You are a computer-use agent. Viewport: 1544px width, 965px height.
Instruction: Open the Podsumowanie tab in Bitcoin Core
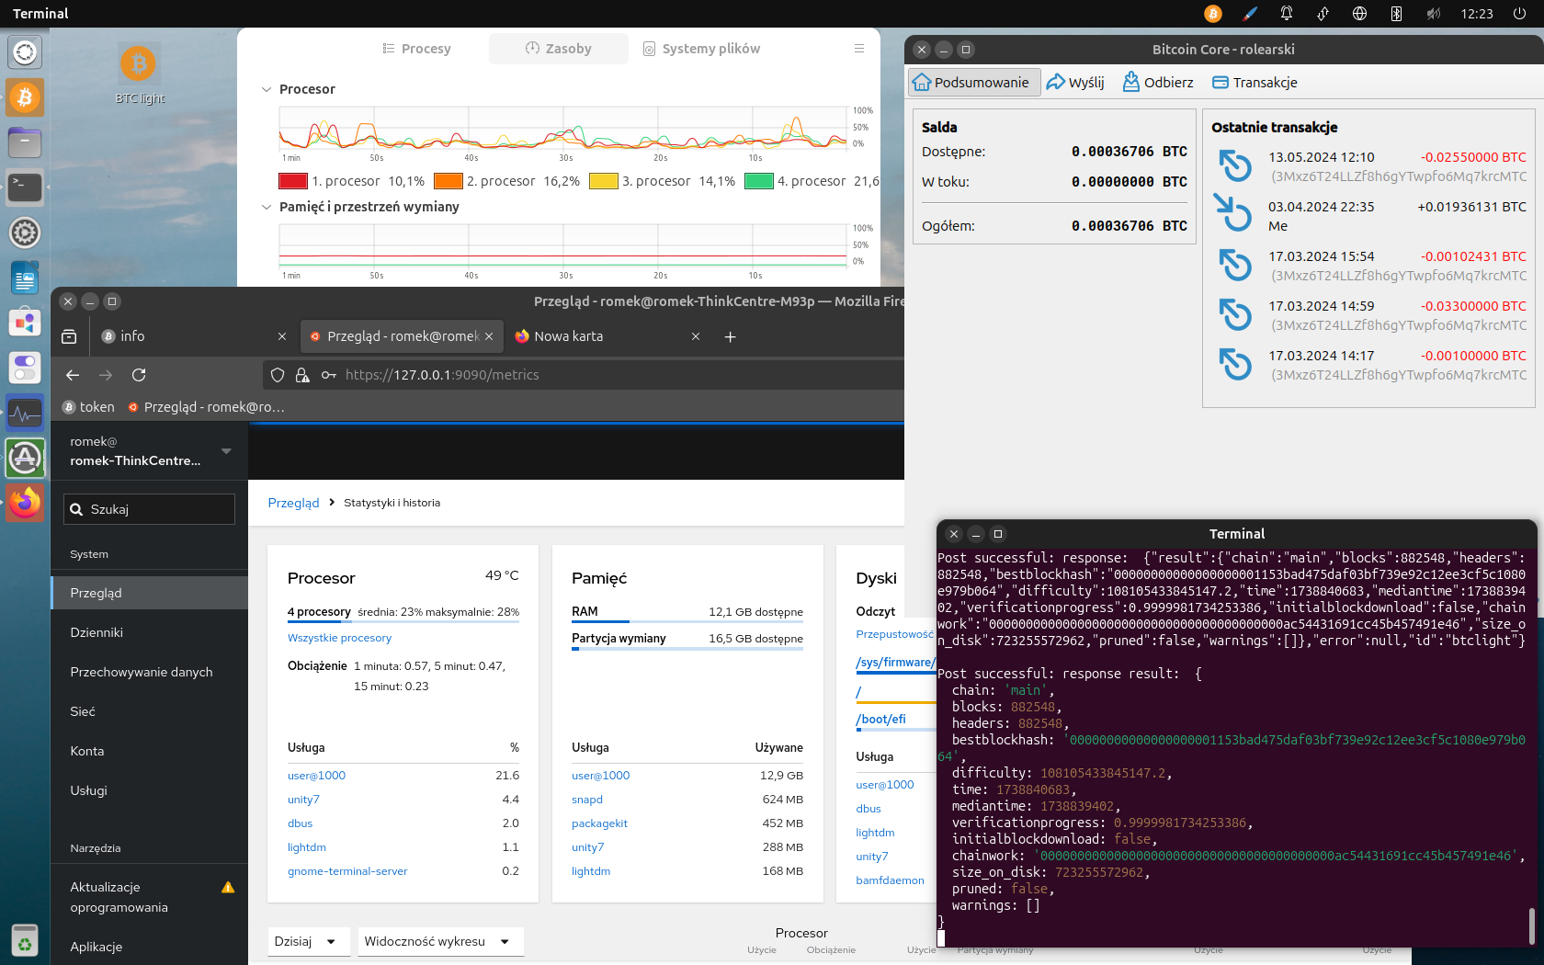click(973, 83)
